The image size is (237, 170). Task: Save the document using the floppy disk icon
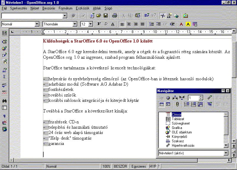[105, 16]
